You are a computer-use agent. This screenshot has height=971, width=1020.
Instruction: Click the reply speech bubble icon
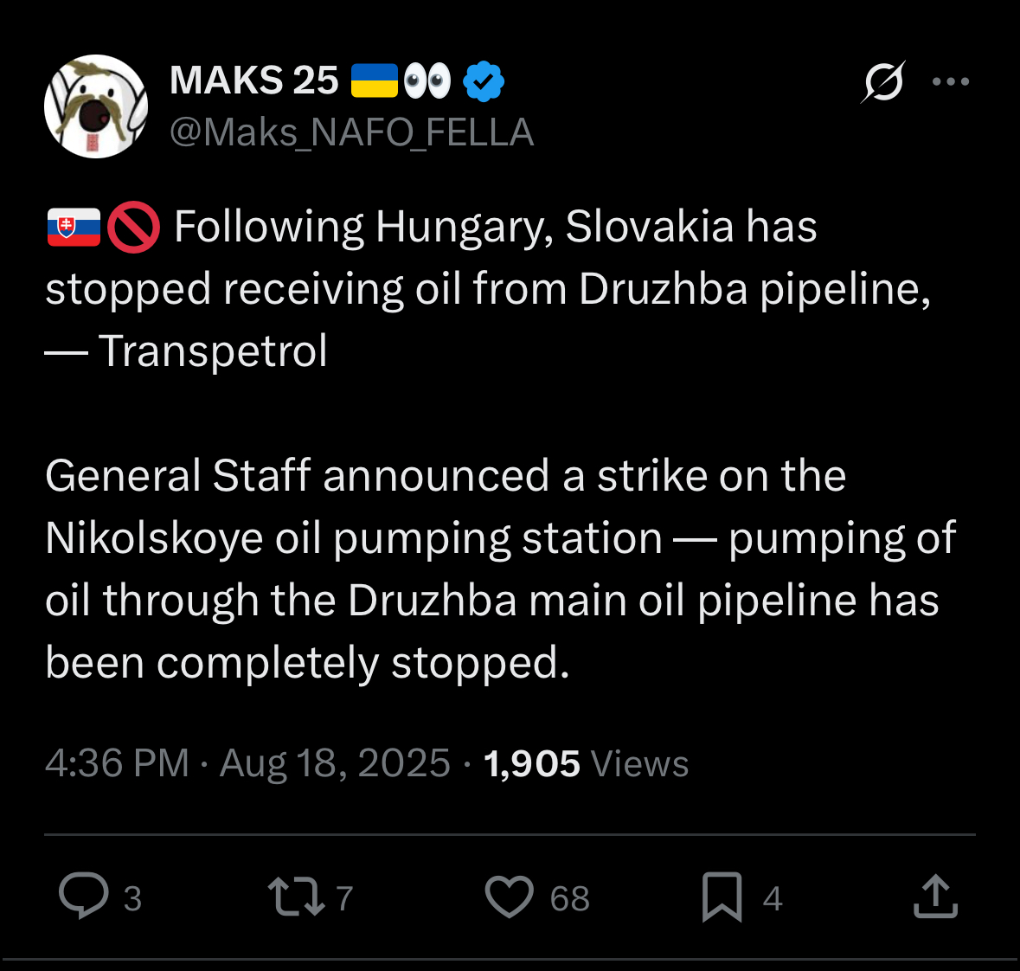coord(83,896)
